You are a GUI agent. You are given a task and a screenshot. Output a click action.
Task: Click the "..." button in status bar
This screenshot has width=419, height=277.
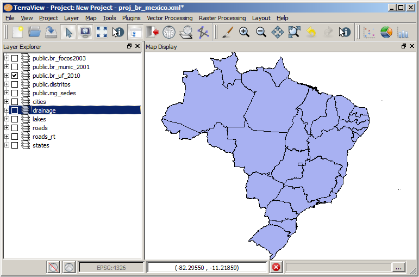[x=399, y=267]
